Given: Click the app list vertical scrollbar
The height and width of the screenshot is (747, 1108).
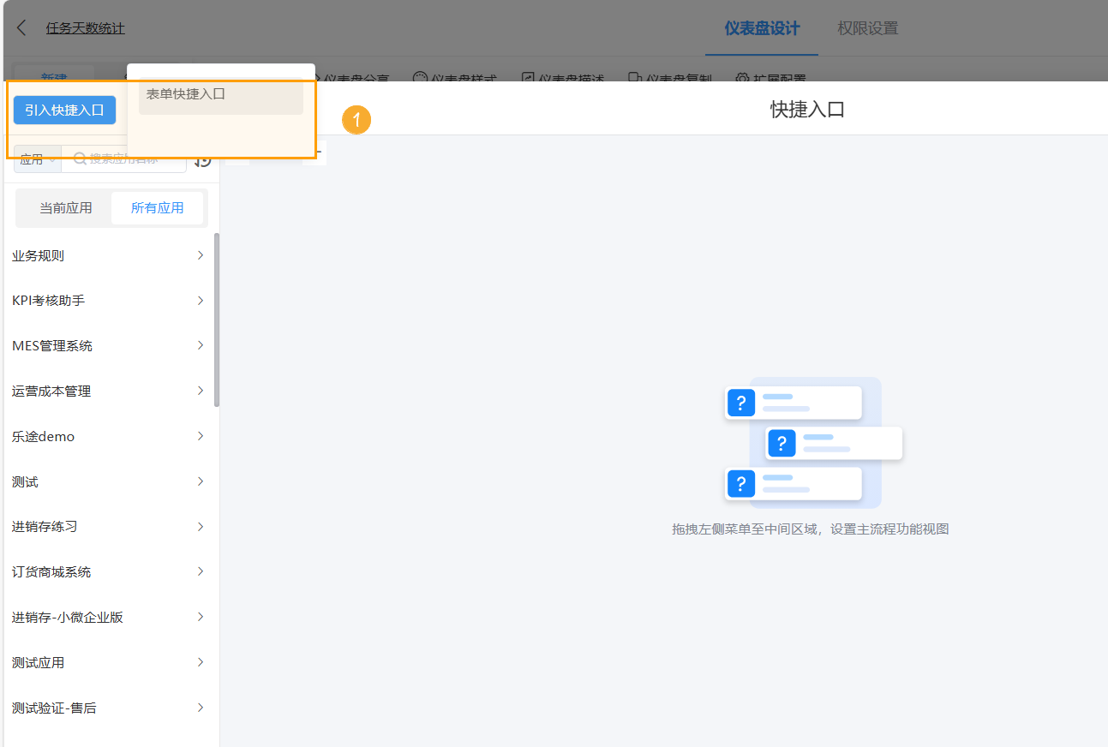Looking at the screenshot, I should [217, 319].
